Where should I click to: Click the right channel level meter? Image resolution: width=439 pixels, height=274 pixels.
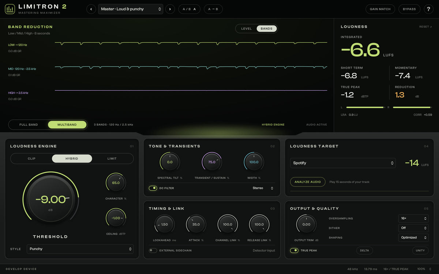click(x=412, y=107)
